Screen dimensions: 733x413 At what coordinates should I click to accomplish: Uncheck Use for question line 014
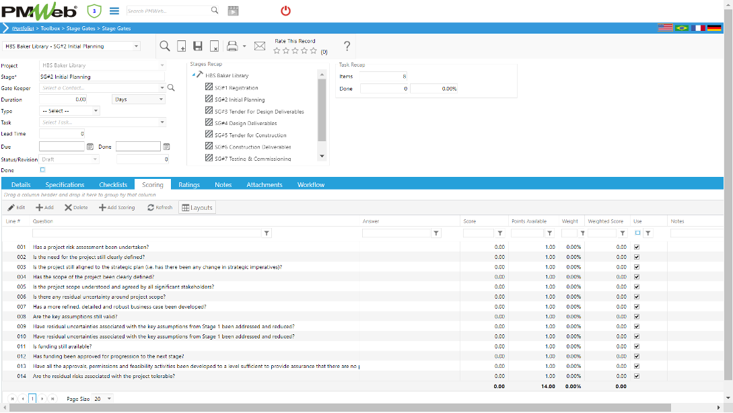(637, 376)
